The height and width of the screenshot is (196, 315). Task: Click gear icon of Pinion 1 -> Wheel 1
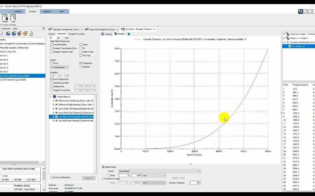pos(288,38)
